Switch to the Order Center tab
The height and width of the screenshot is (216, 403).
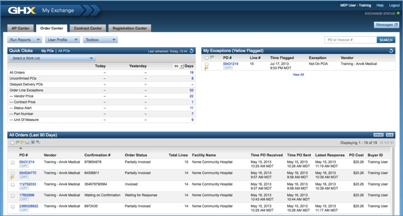coord(52,28)
